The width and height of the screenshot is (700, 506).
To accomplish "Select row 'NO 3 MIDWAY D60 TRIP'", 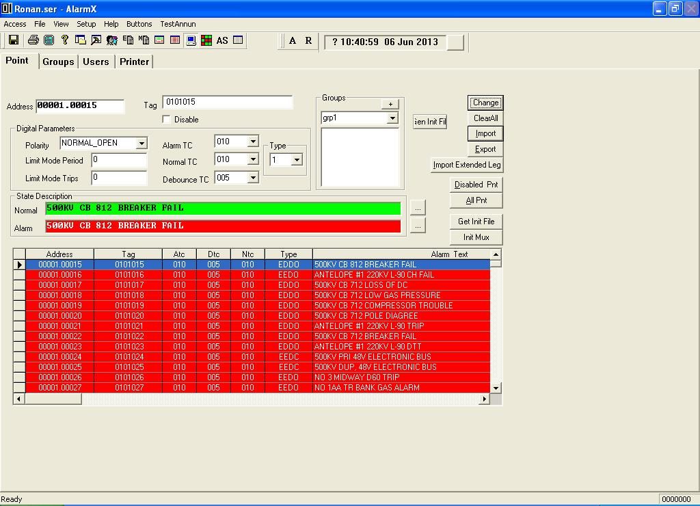I will [258, 377].
